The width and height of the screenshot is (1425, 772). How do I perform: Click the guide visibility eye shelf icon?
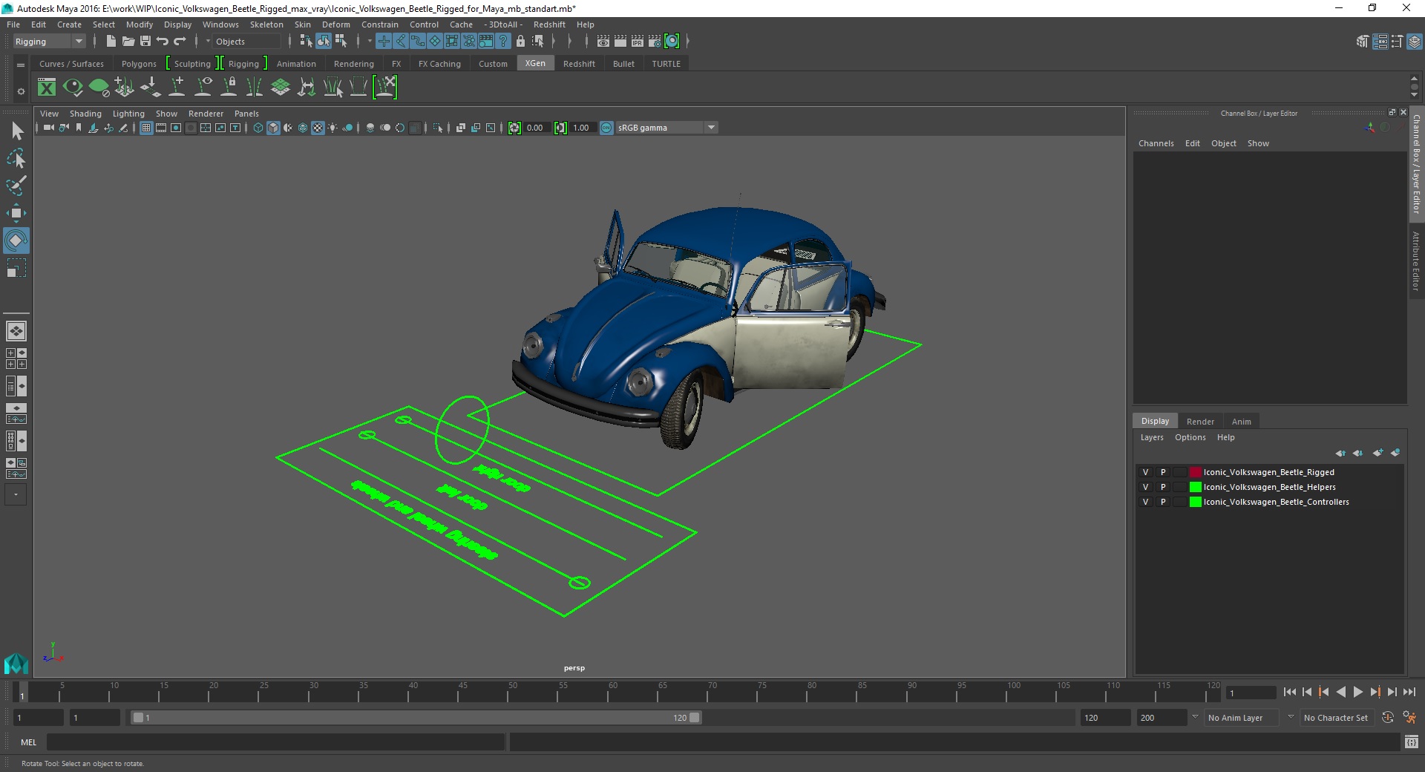[203, 88]
